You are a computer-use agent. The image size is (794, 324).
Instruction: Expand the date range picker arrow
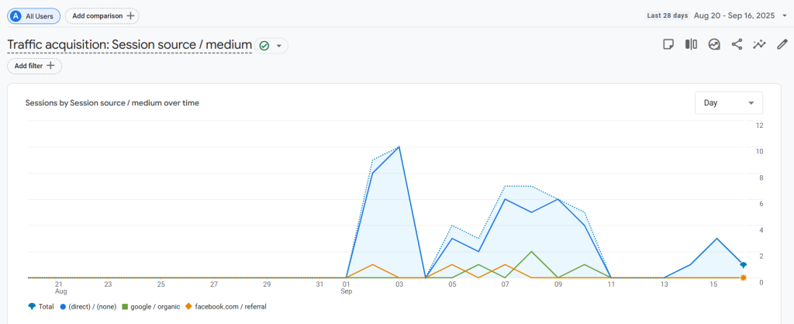click(785, 16)
